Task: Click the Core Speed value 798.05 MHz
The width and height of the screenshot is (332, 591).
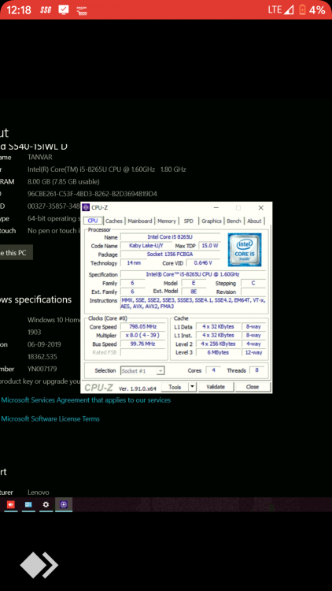Action: pyautogui.click(x=142, y=327)
